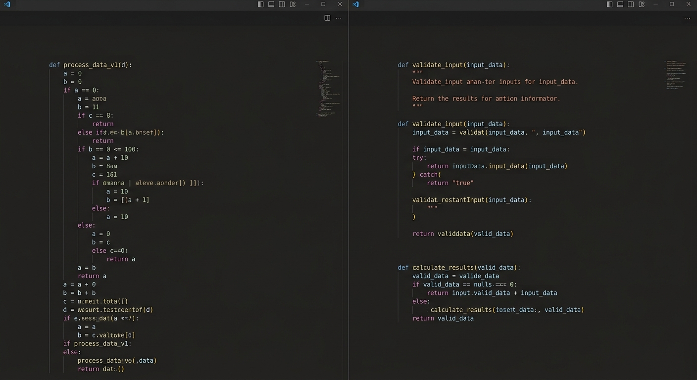The image size is (697, 380).
Task: Click the minimap in right editor
Action: click(x=675, y=75)
